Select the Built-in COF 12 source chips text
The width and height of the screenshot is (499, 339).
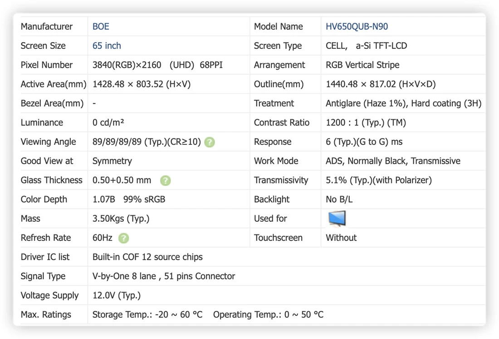(147, 257)
